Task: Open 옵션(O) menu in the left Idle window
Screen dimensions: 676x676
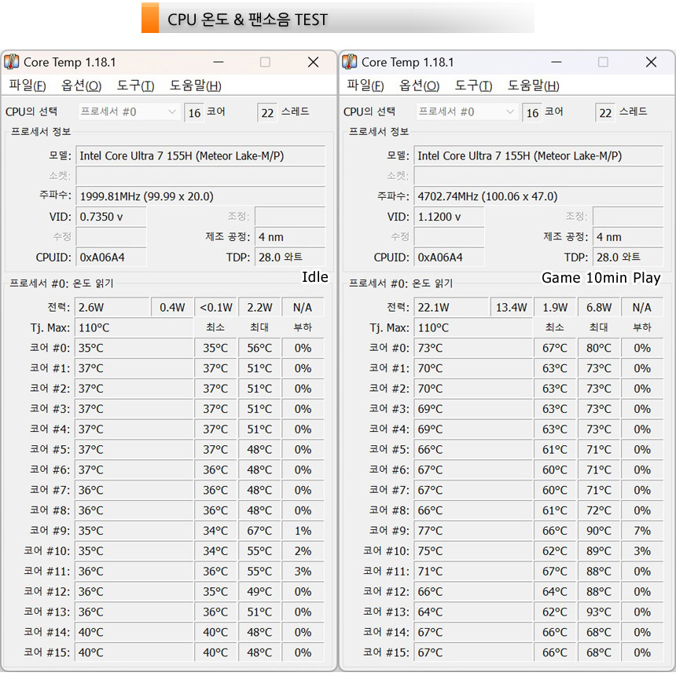Action: click(x=81, y=86)
